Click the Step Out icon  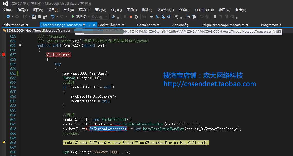coord(169,17)
